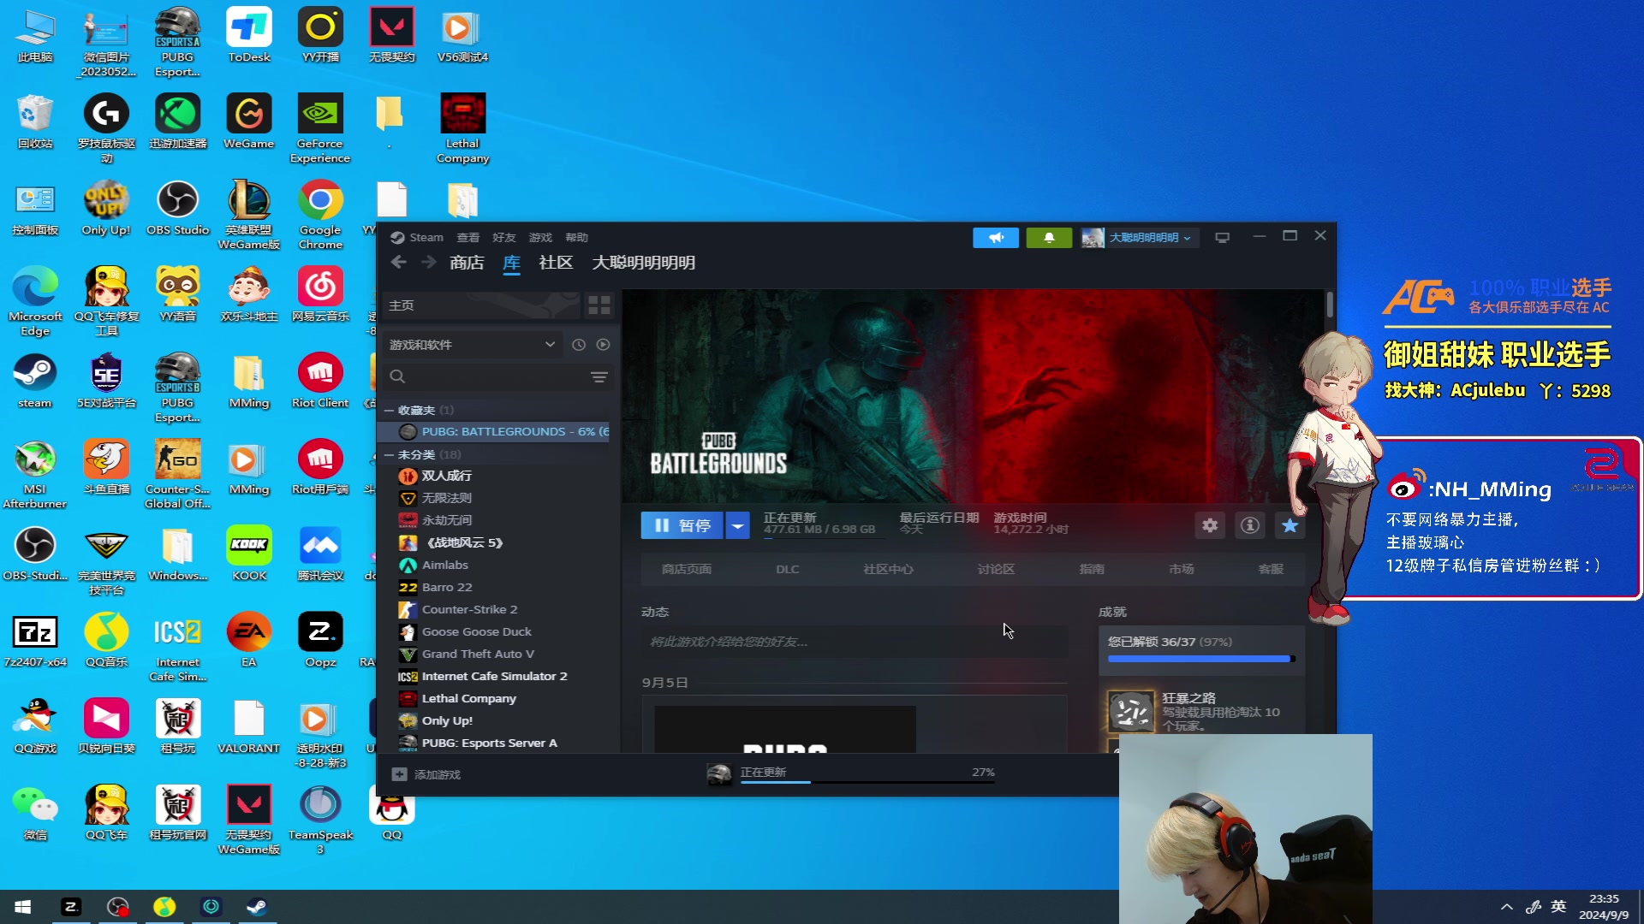
Task: Show PUBG game info panel
Action: pos(1249,525)
